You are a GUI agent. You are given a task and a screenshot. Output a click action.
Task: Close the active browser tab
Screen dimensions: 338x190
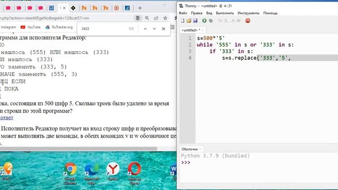[x=64, y=8]
